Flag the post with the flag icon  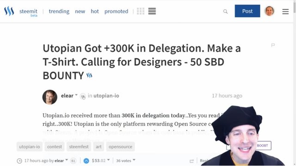tap(273, 45)
